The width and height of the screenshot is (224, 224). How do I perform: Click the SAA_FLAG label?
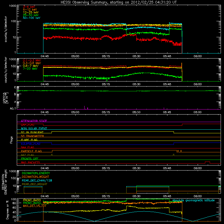point(27,147)
